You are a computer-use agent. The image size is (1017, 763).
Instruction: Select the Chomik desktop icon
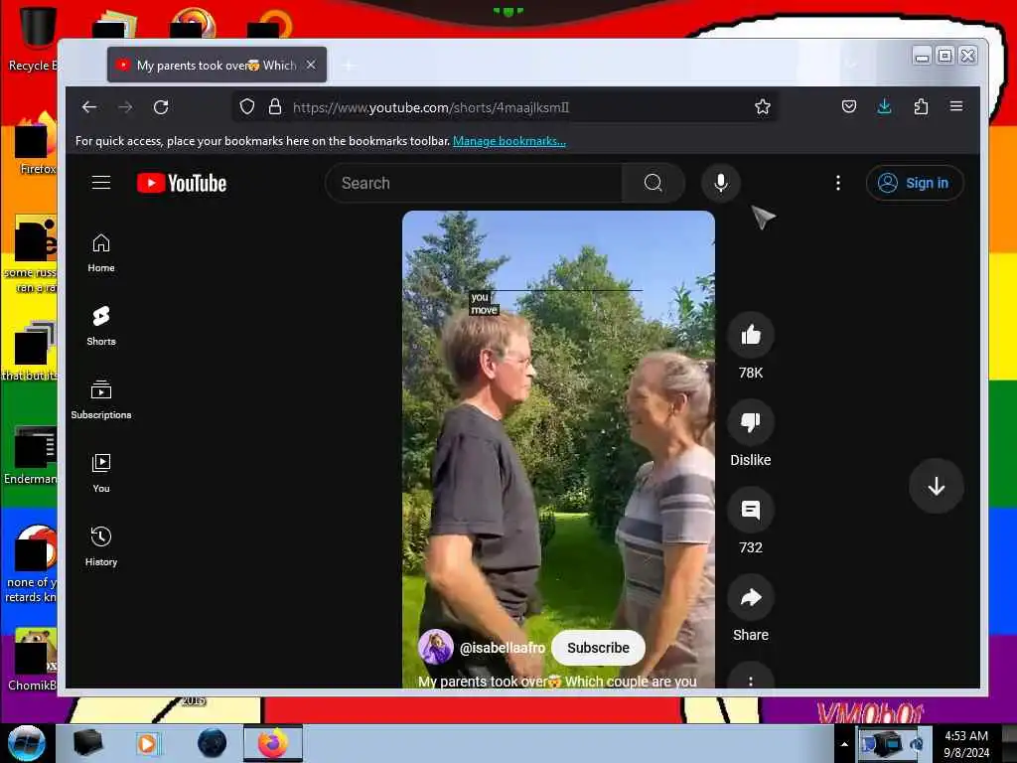(x=33, y=661)
